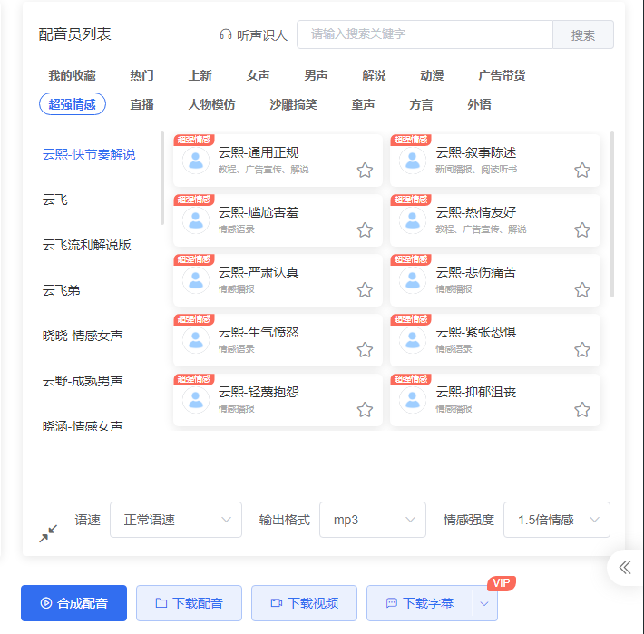The height and width of the screenshot is (634, 644).
Task: Click the 合成配音 button
Action: pyautogui.click(x=74, y=603)
